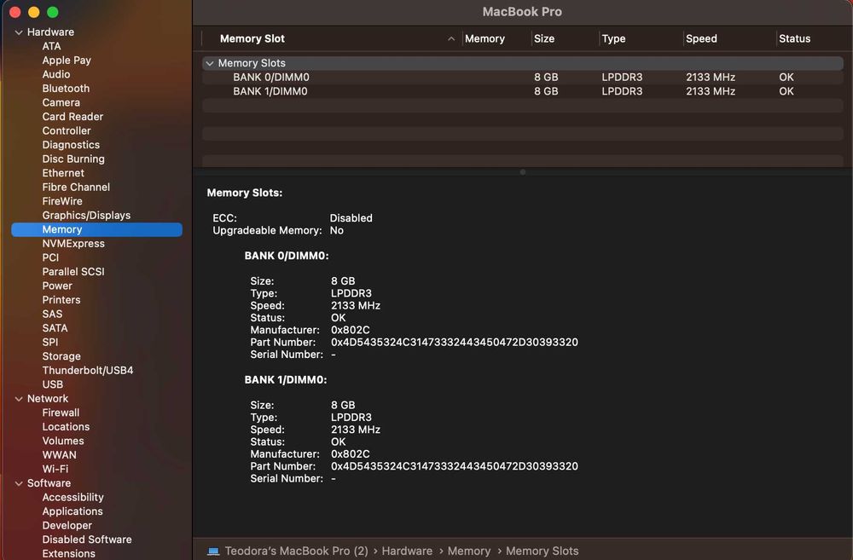Click the BANK 0/DIMM0 part number value
The image size is (853, 560).
point(455,343)
